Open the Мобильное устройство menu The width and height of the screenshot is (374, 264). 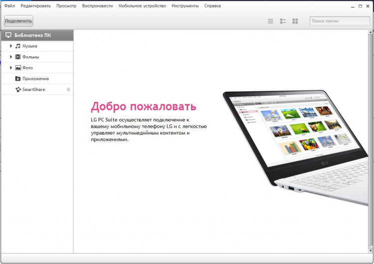tap(142, 5)
